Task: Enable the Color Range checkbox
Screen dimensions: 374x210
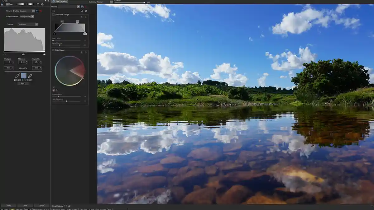Action: tap(53, 50)
